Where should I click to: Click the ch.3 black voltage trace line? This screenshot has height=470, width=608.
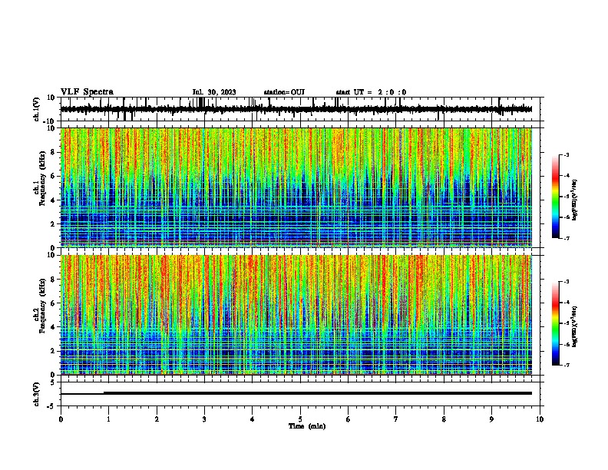(296, 393)
